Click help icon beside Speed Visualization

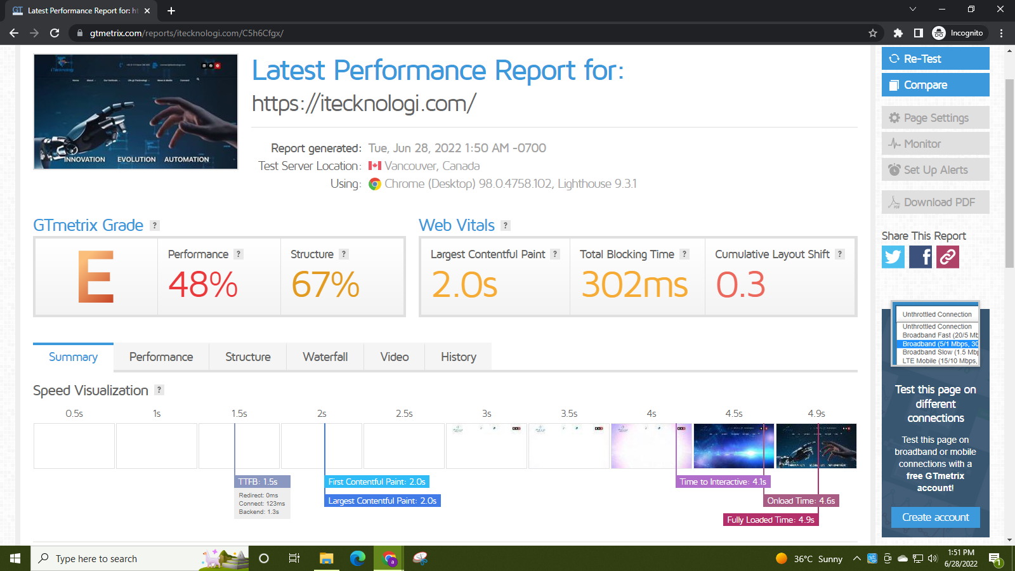point(159,390)
